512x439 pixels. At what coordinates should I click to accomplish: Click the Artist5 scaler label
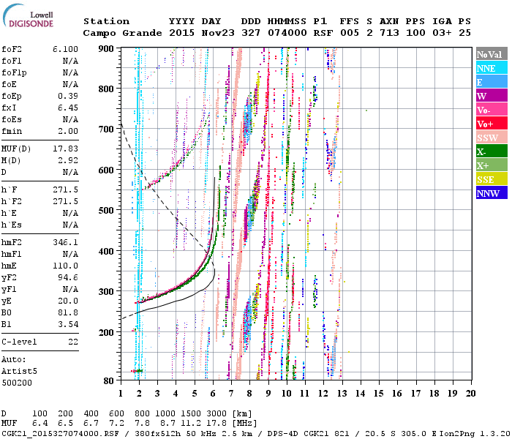pos(19,372)
